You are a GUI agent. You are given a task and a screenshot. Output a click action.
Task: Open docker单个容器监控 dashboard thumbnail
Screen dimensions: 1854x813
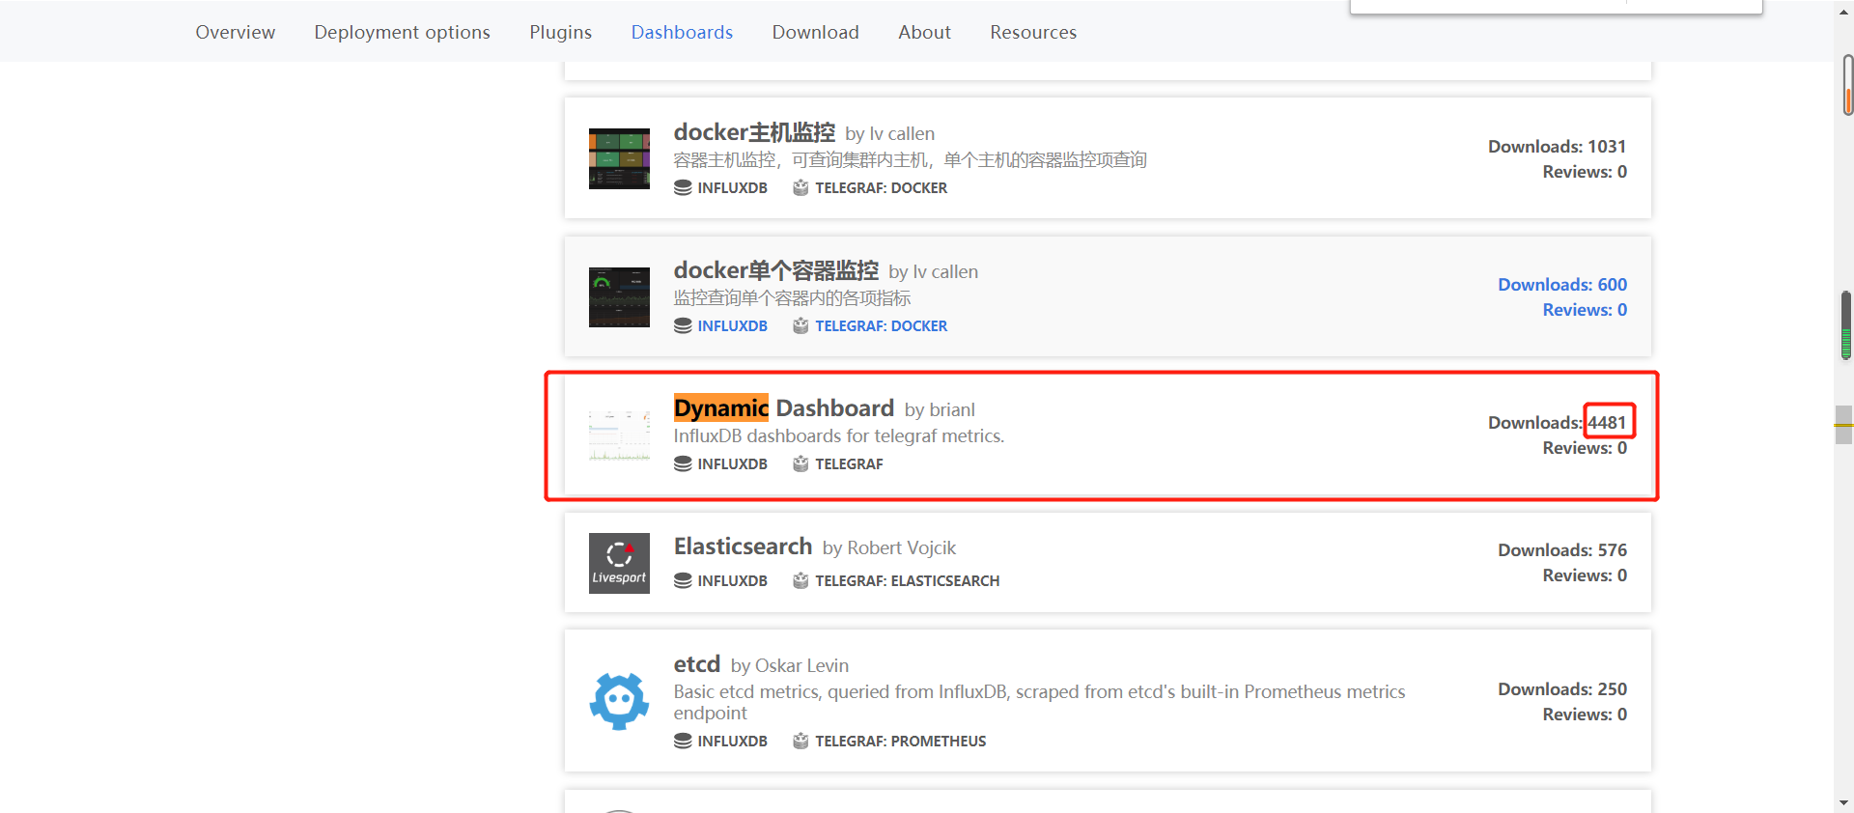619,297
